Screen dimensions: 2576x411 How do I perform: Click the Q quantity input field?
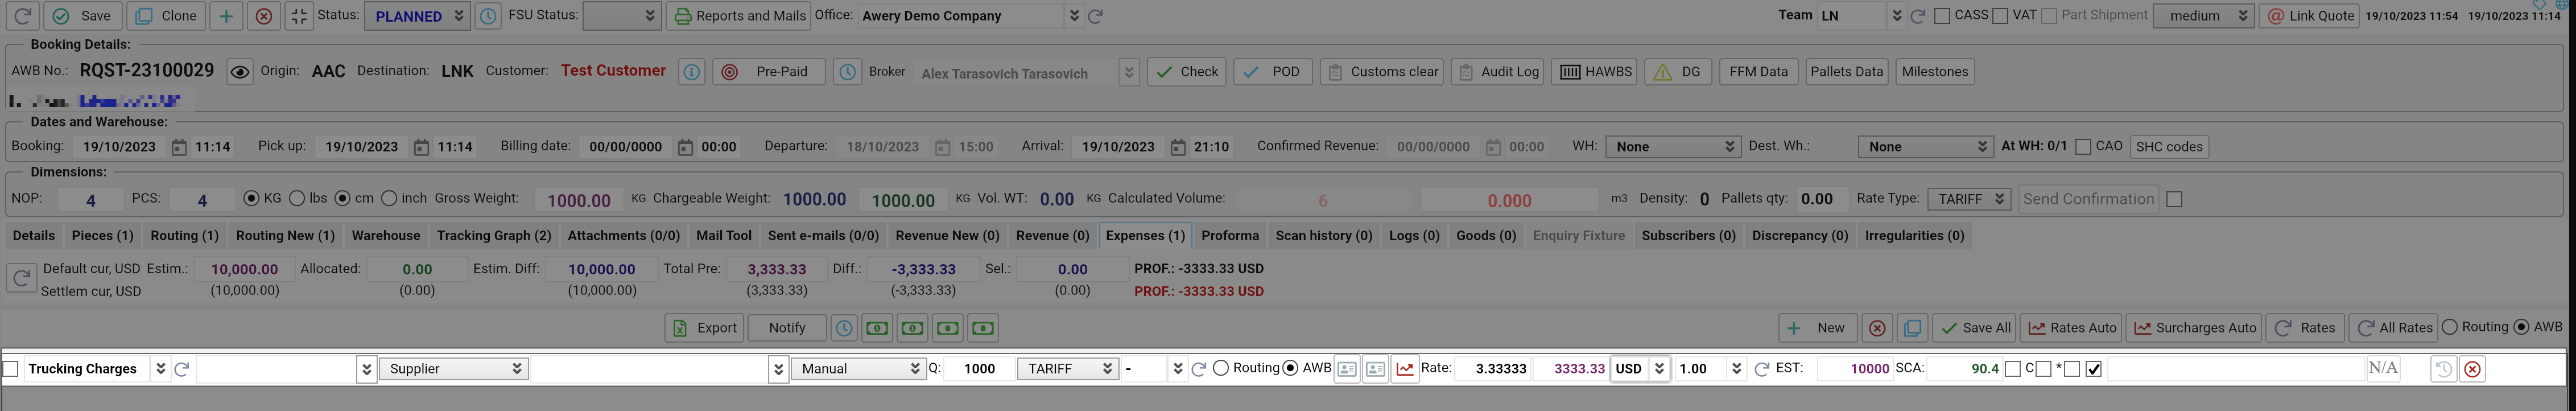coord(978,369)
